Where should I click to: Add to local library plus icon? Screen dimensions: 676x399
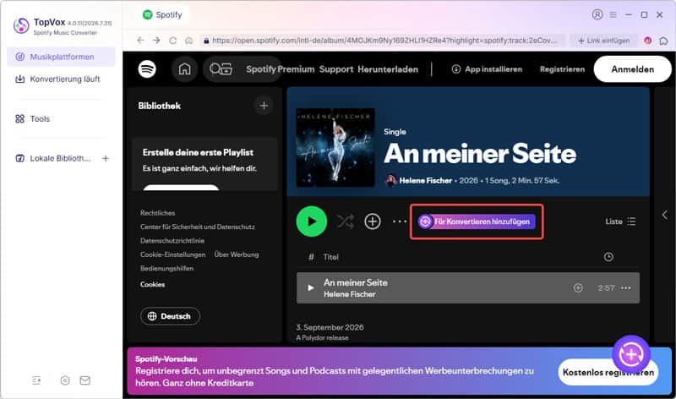tap(106, 158)
